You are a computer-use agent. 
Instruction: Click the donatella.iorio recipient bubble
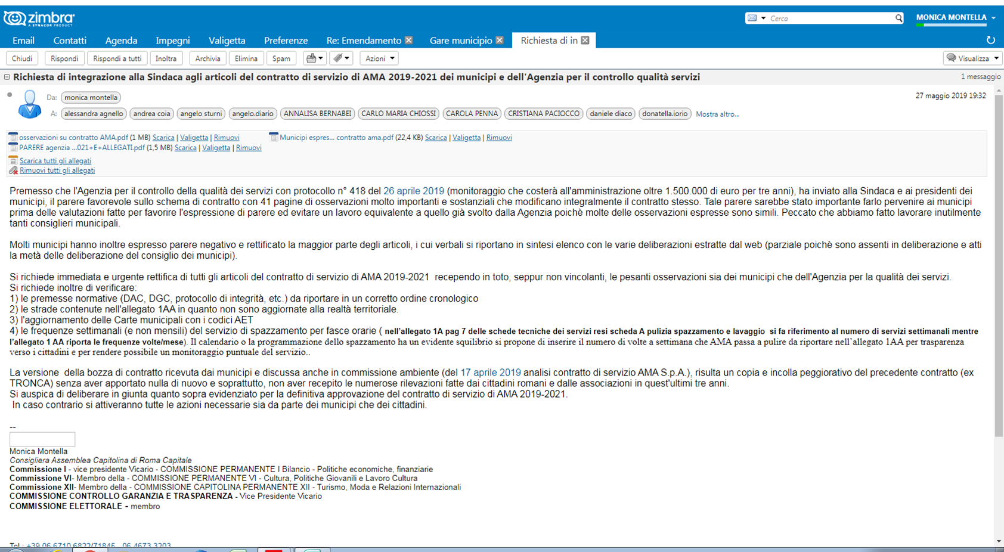click(665, 114)
